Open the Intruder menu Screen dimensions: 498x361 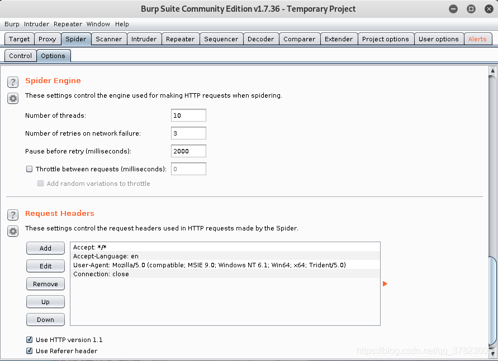[x=36, y=24]
